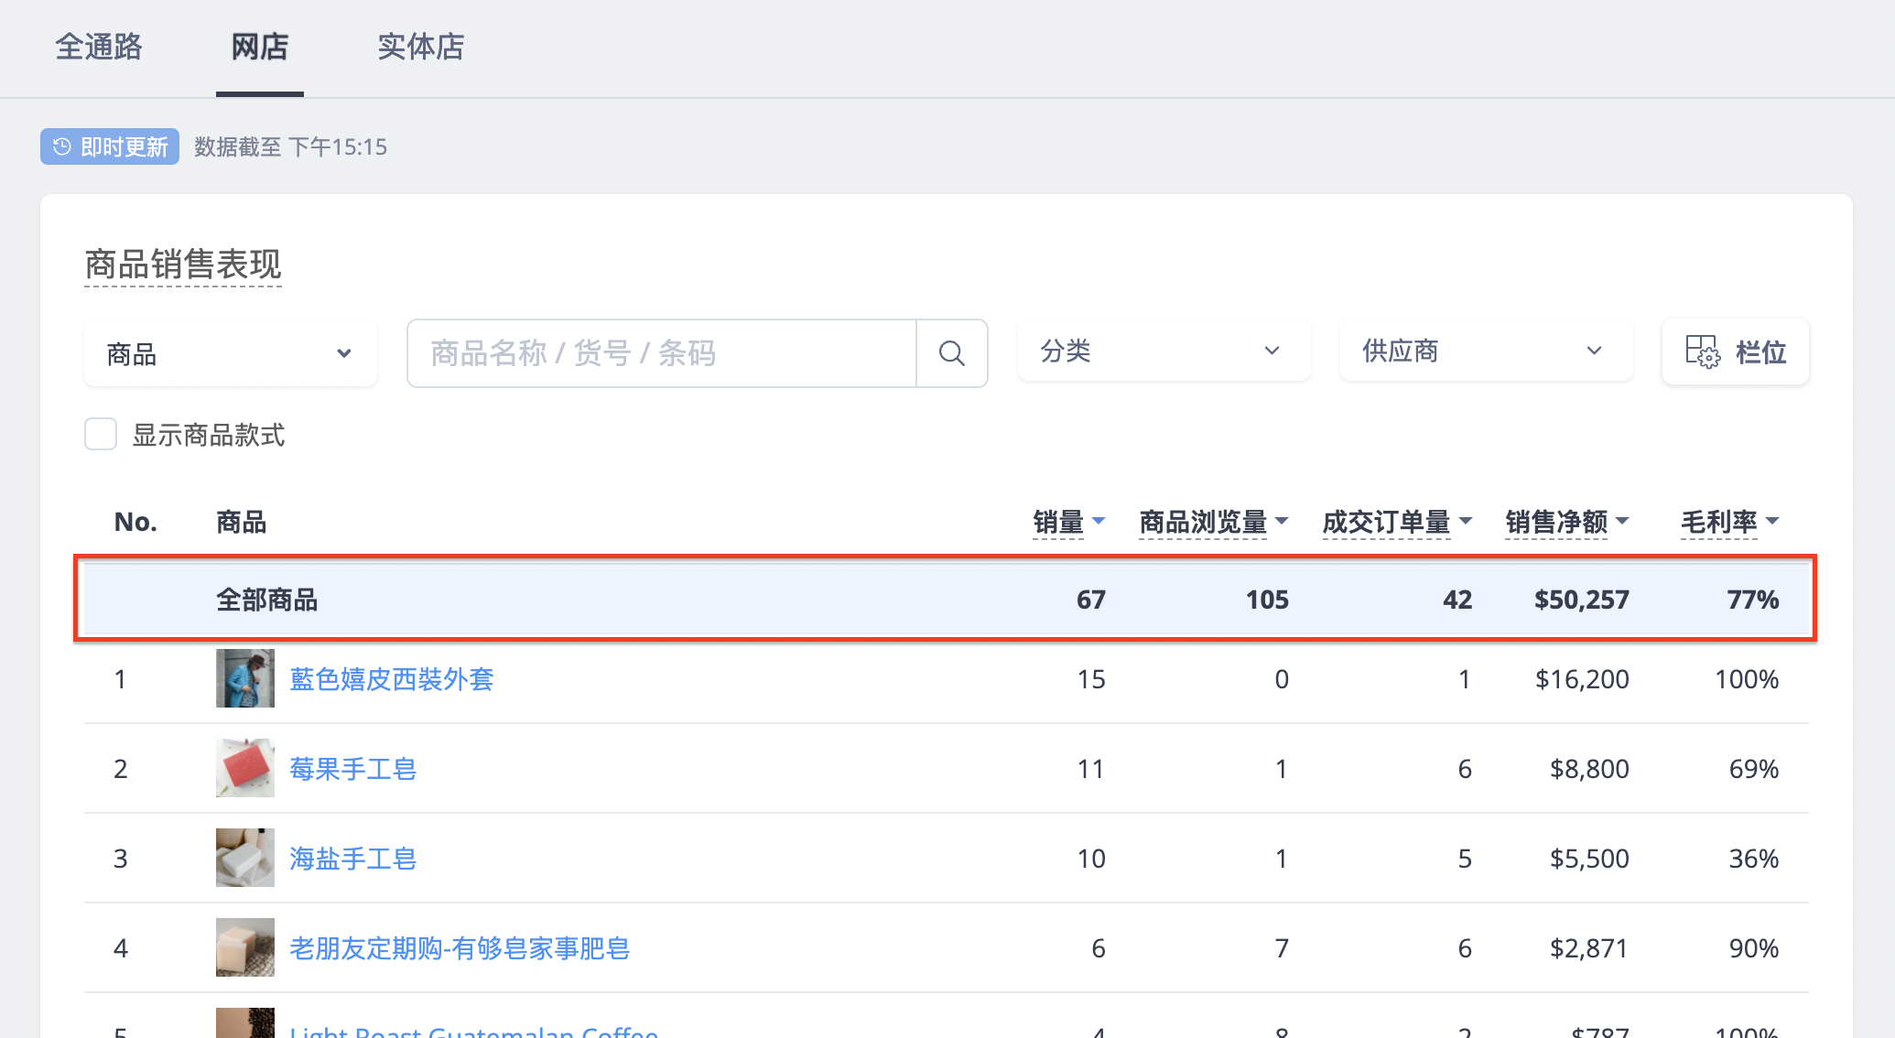Image resolution: width=1895 pixels, height=1038 pixels.
Task: Click the 商品销售表现 section title
Action: 183,265
